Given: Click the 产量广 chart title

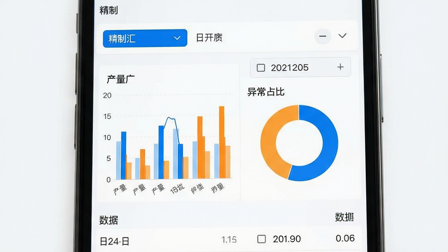Looking at the screenshot, I should click(x=121, y=79).
